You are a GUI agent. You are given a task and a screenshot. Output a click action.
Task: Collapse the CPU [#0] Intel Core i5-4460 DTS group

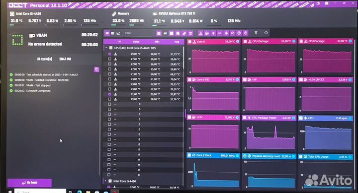[x=106, y=48]
